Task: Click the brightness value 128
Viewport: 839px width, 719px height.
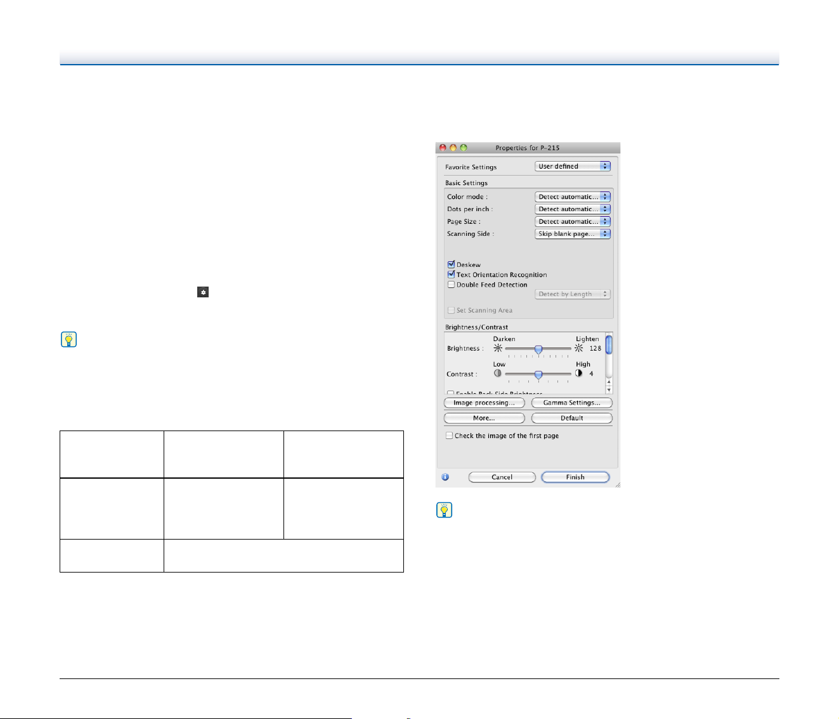Action: click(x=595, y=348)
